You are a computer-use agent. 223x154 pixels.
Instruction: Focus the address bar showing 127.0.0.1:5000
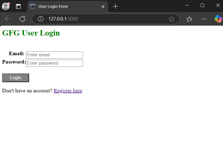tap(106, 19)
